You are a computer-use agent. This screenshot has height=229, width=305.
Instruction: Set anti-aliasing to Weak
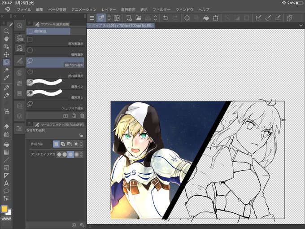tap(65, 154)
